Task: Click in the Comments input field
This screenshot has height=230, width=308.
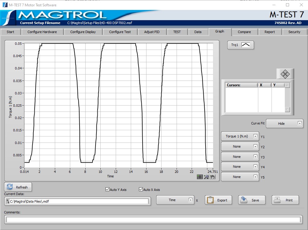Action: (x=154, y=219)
